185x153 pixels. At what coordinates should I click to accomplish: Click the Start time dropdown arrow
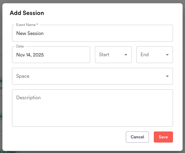coord(126,55)
